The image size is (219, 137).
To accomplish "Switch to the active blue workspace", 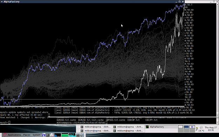I will click(186, 127).
